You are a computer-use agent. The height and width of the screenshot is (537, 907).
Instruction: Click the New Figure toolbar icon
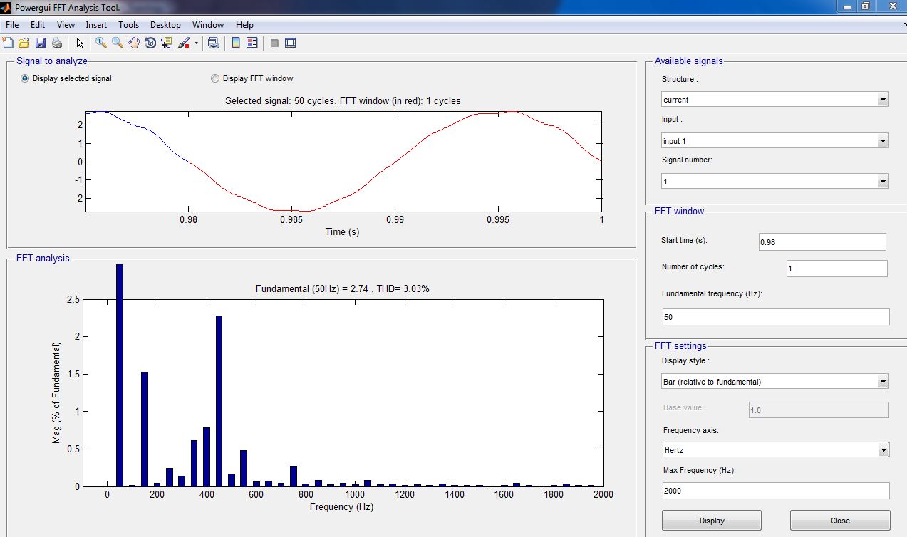tap(9, 43)
